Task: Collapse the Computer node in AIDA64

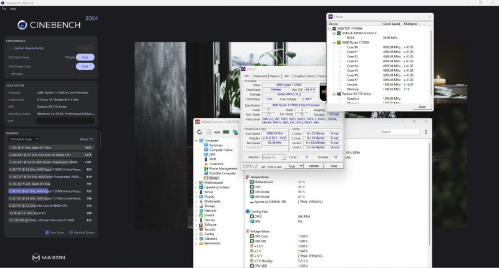Action: point(196,140)
